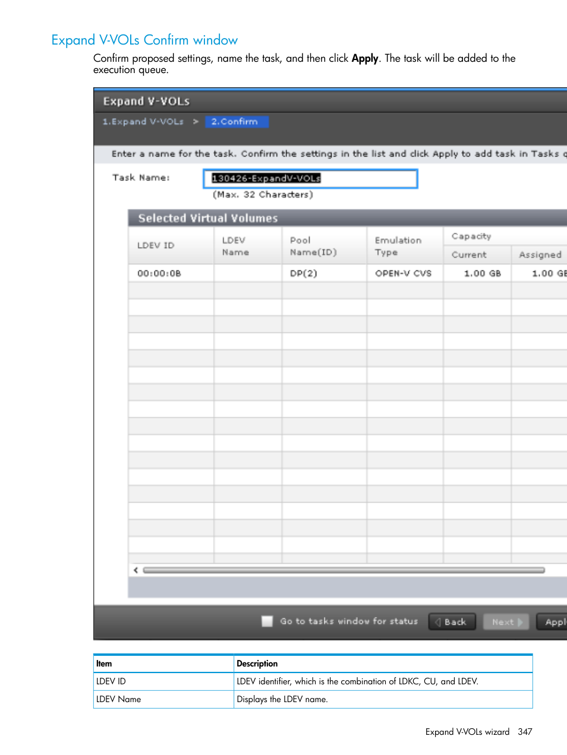
Task: Click the 1.00 GB current capacity cell
Action: 477,273
